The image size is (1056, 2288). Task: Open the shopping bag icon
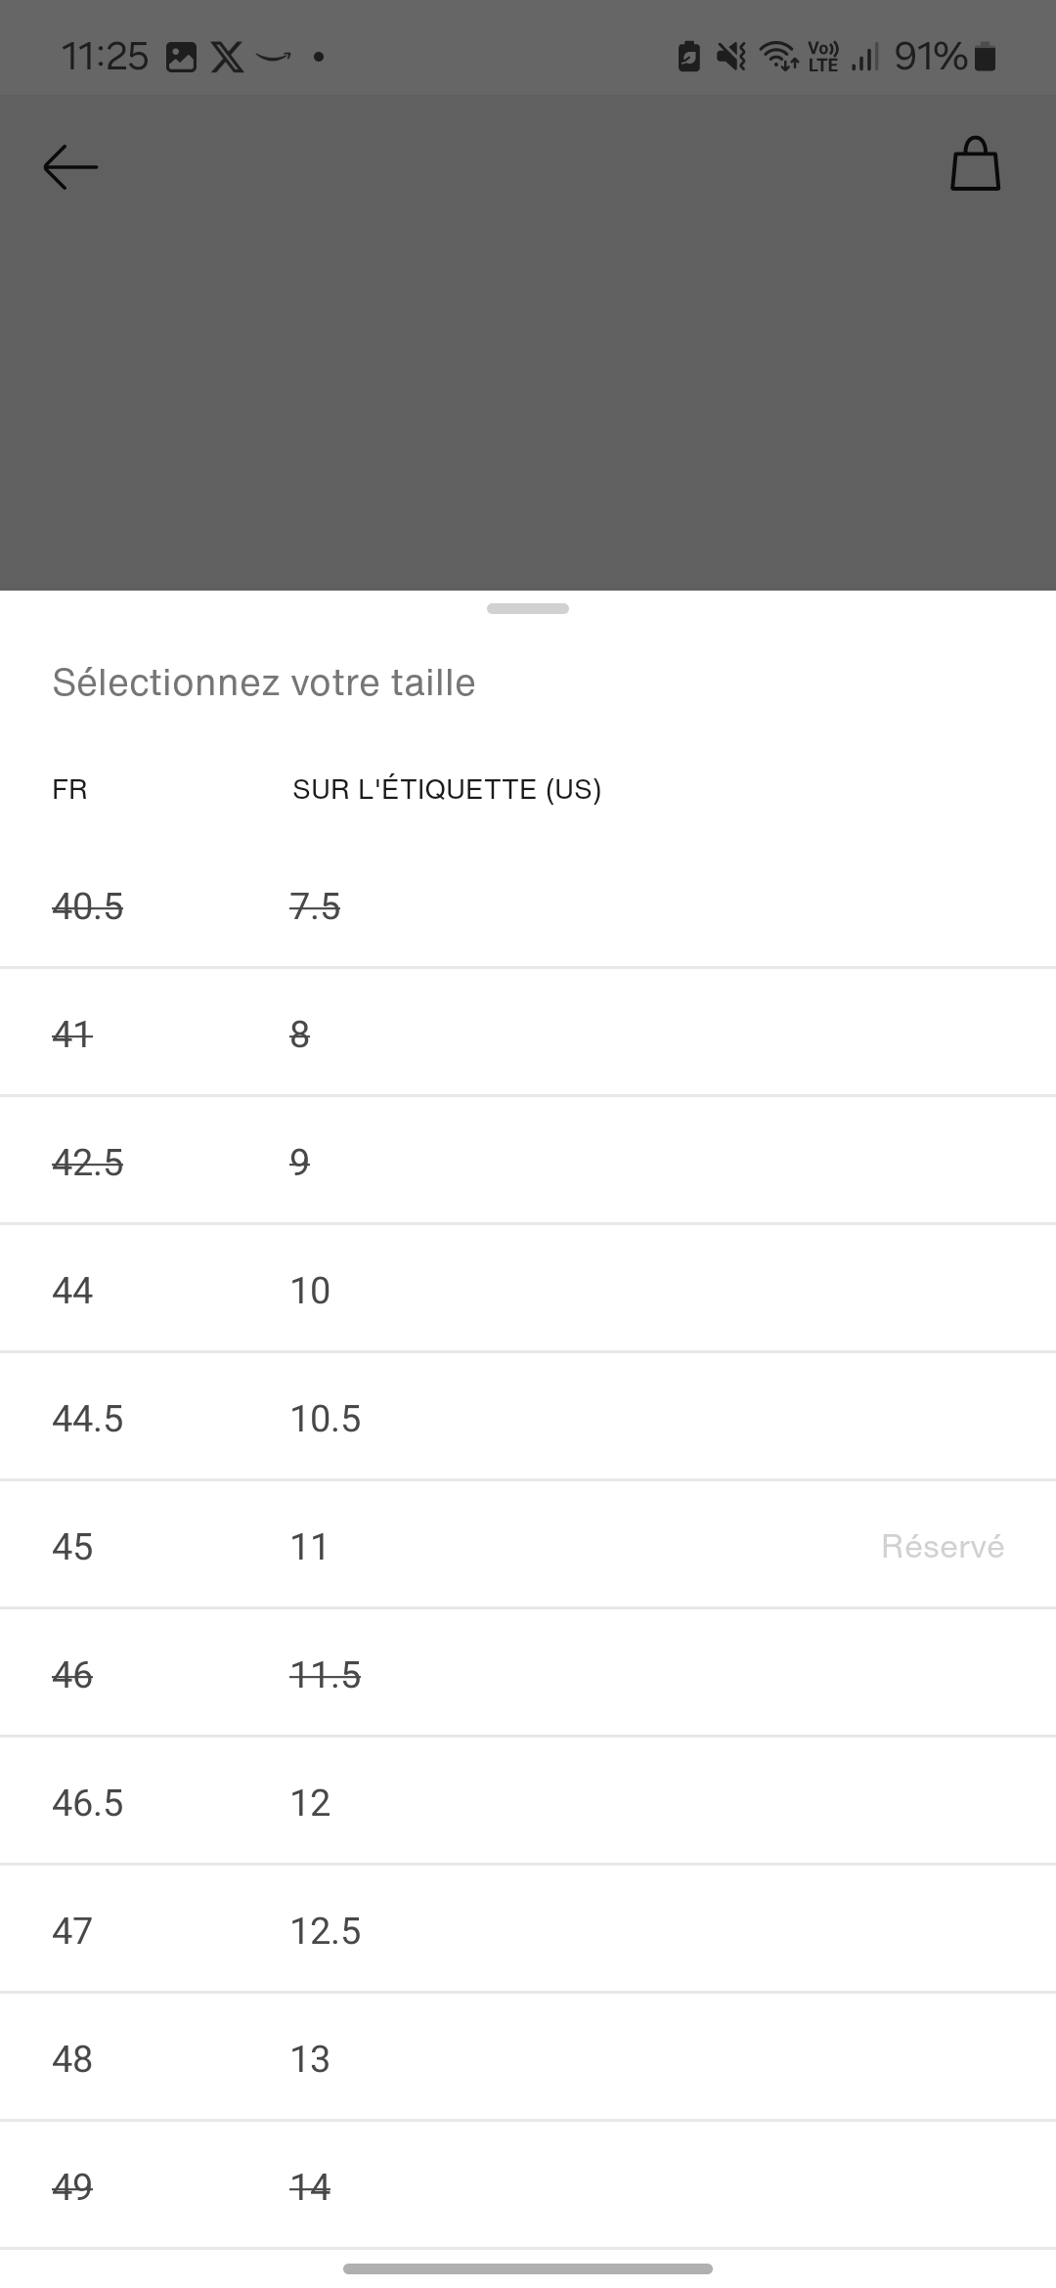click(x=975, y=164)
